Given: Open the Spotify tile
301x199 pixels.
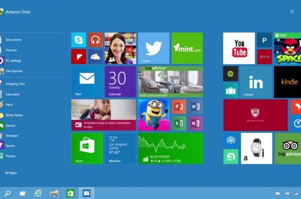Looking at the screenshot, I should tap(231, 74).
